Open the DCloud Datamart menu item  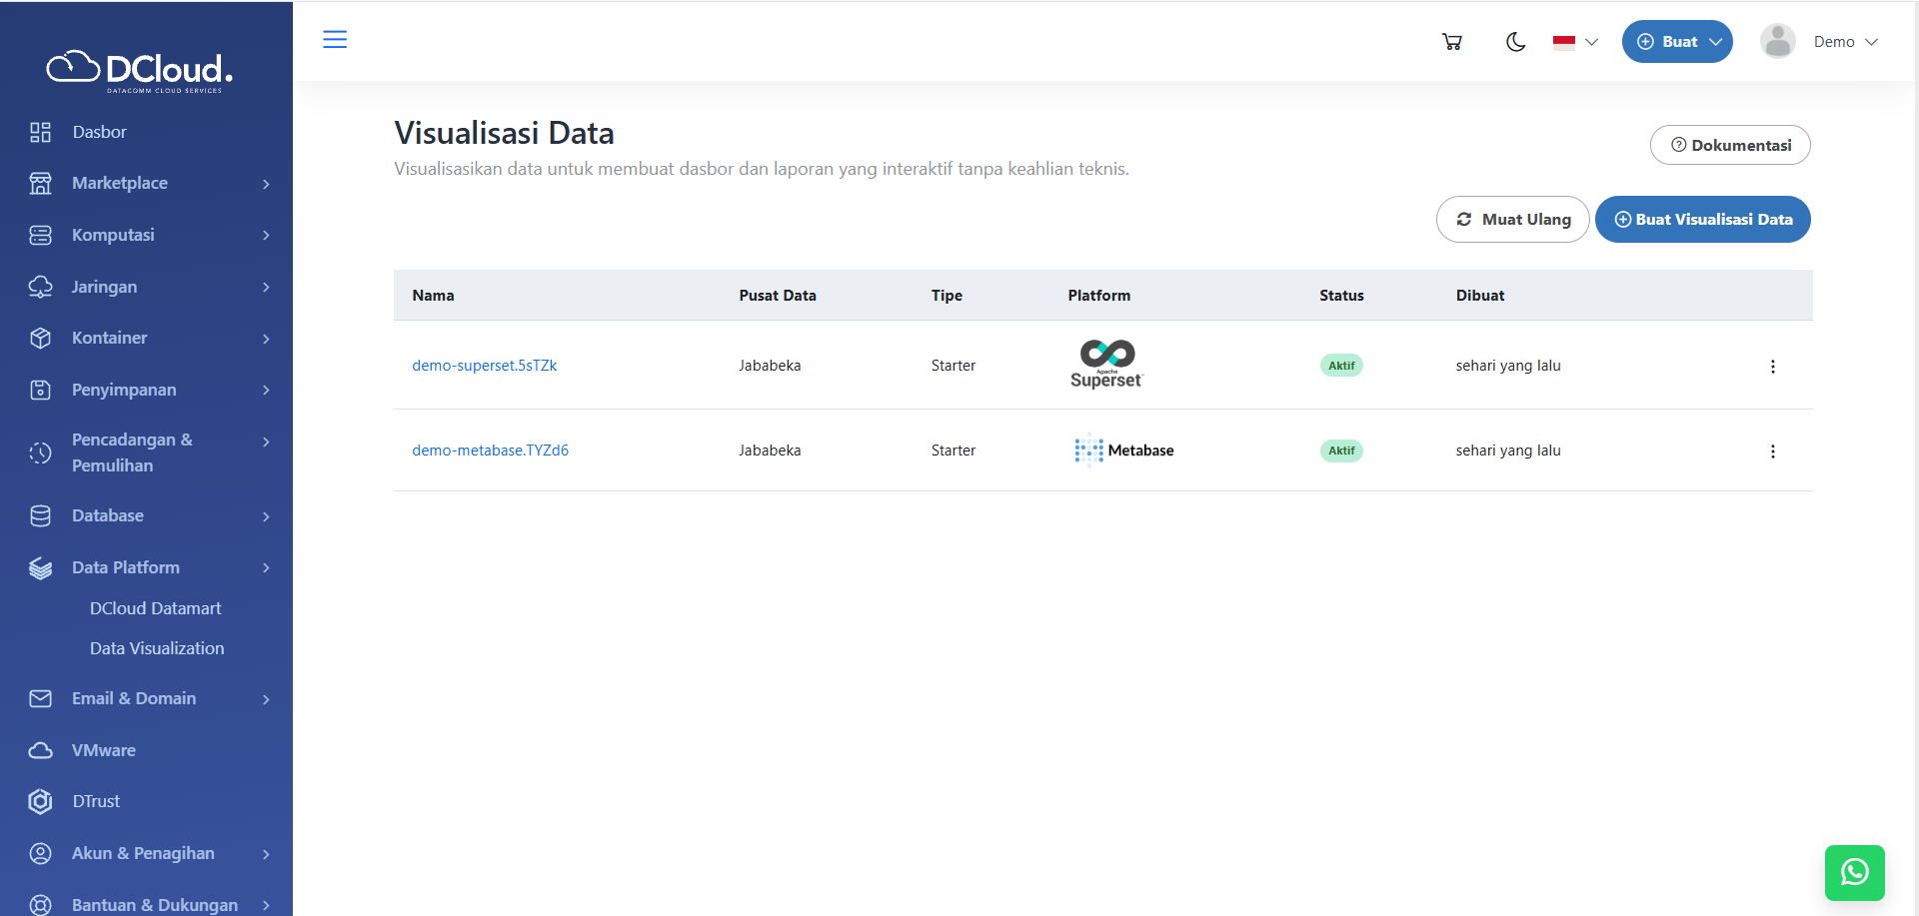tap(155, 607)
